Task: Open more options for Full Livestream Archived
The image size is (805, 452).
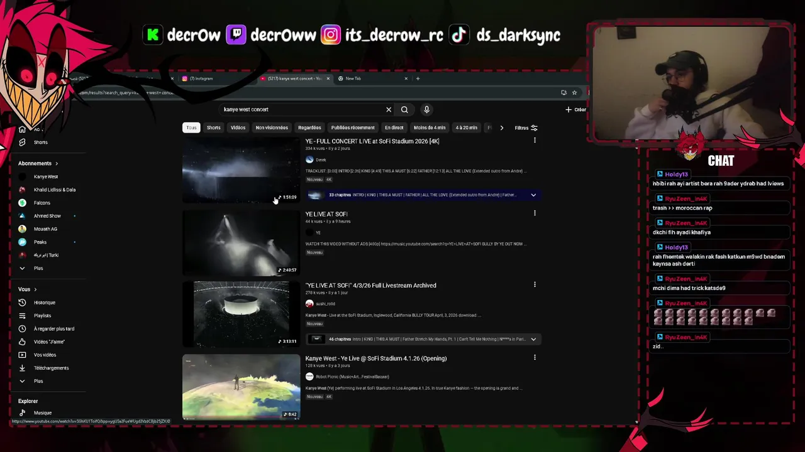Action: pos(535,285)
